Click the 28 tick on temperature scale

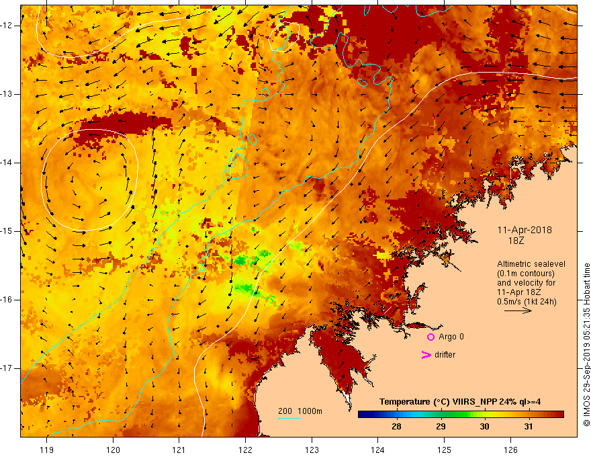point(396,427)
